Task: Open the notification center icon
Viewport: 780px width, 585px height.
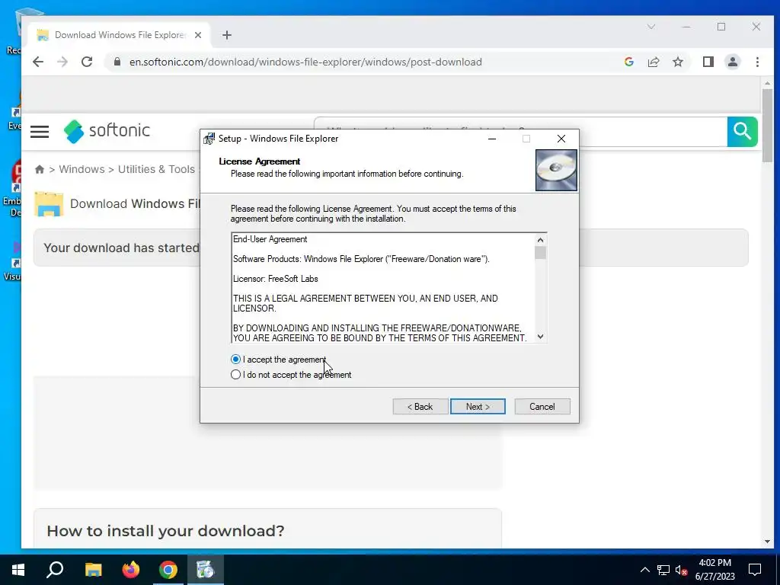Action: tap(755, 570)
